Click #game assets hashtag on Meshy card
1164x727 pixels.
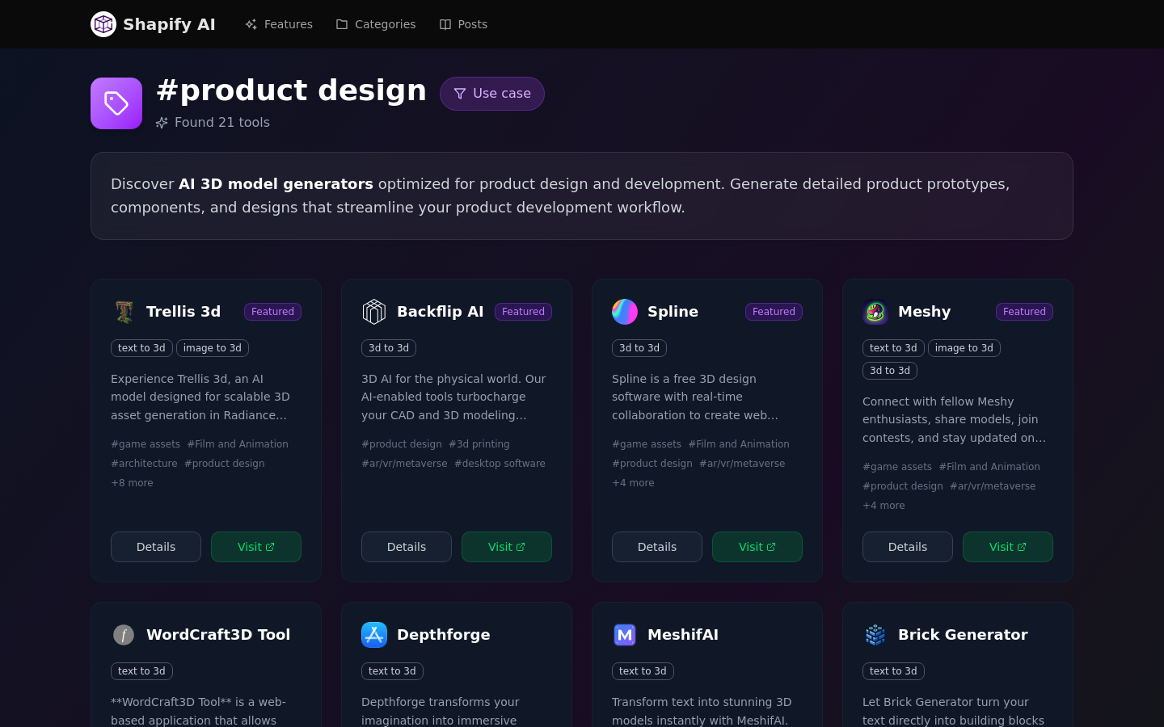(x=897, y=467)
